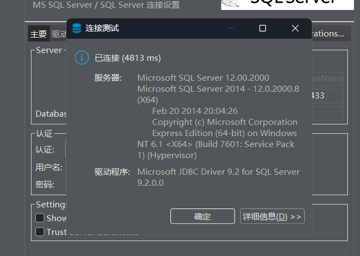
Task: Close the 连接测试 dialog
Action: click(295, 28)
